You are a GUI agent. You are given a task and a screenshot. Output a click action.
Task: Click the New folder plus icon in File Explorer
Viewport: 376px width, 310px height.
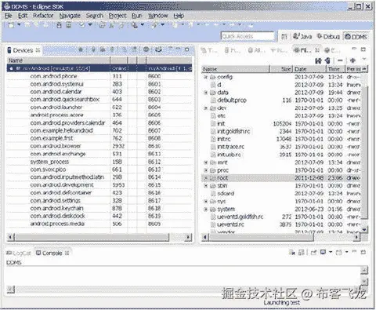click(352, 60)
